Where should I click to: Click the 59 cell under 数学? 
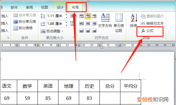[27, 98]
